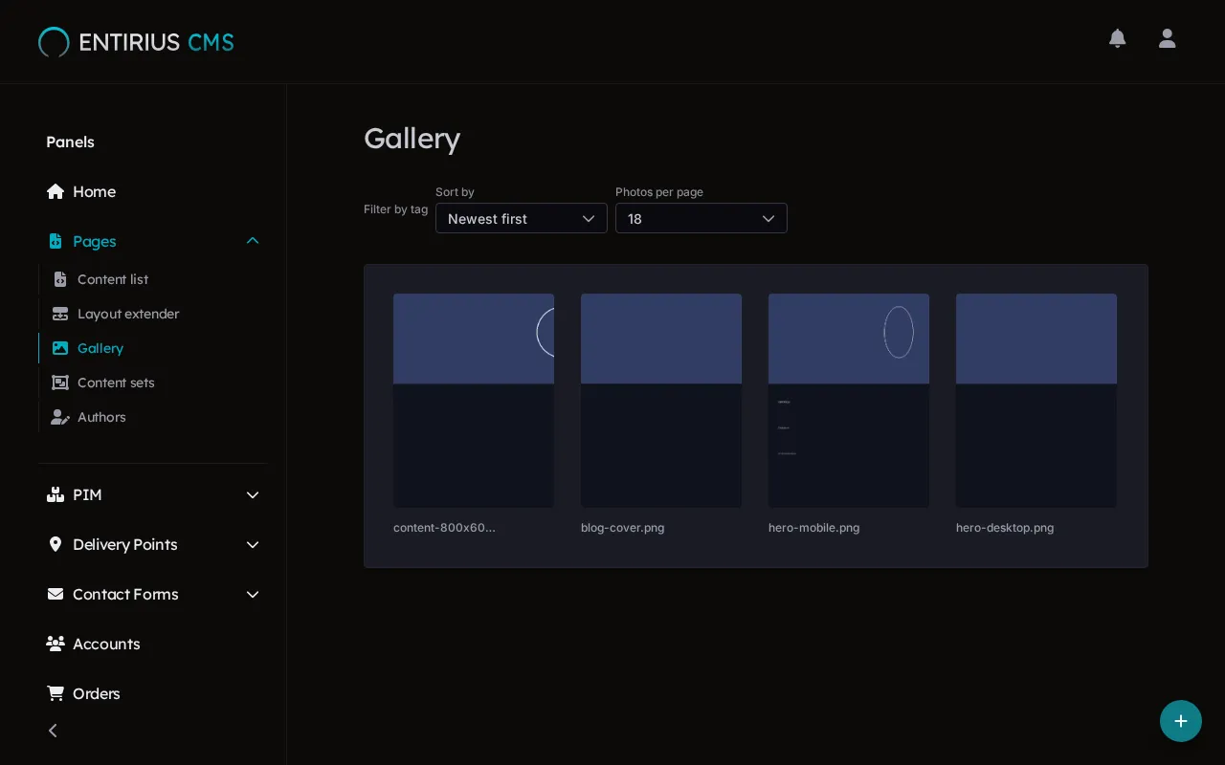The height and width of the screenshot is (765, 1225).
Task: Click the Entirius CMS logo
Action: click(x=136, y=42)
